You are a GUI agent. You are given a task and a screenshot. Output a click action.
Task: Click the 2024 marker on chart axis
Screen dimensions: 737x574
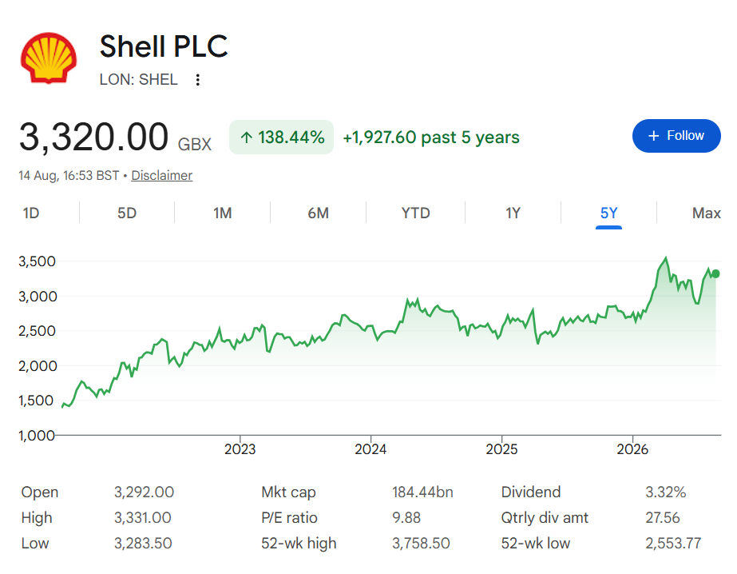click(x=370, y=449)
